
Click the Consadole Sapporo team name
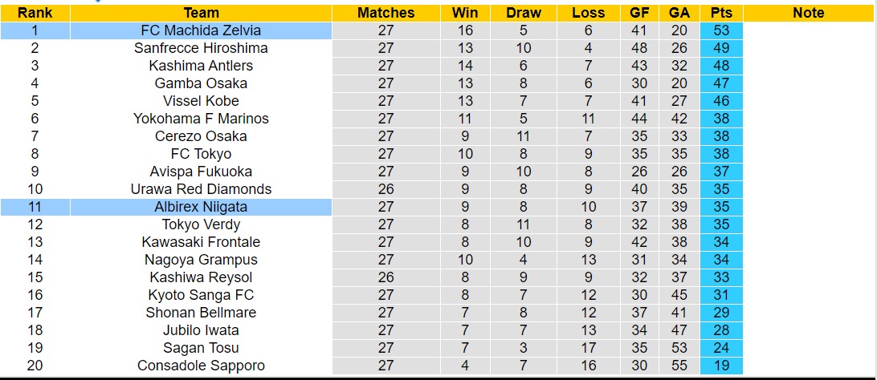pos(201,366)
